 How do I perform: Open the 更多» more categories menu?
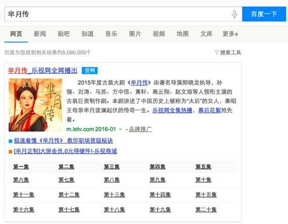point(230,34)
